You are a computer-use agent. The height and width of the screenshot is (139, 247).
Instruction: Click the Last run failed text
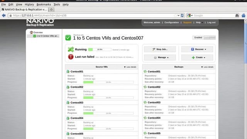tap(85, 57)
